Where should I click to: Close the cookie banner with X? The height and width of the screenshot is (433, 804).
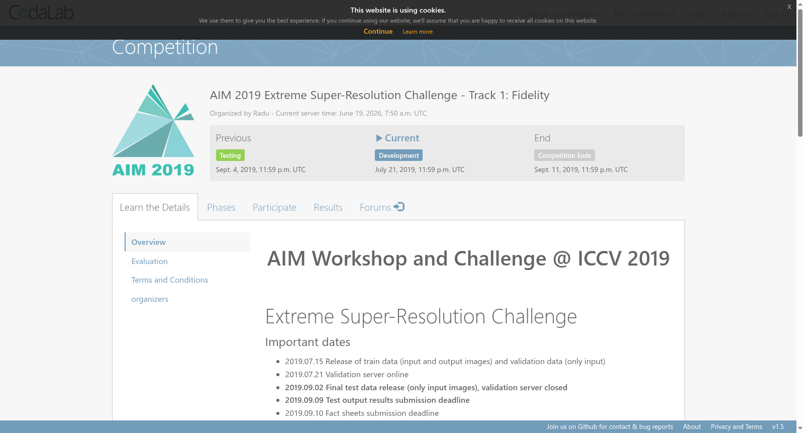click(x=789, y=7)
